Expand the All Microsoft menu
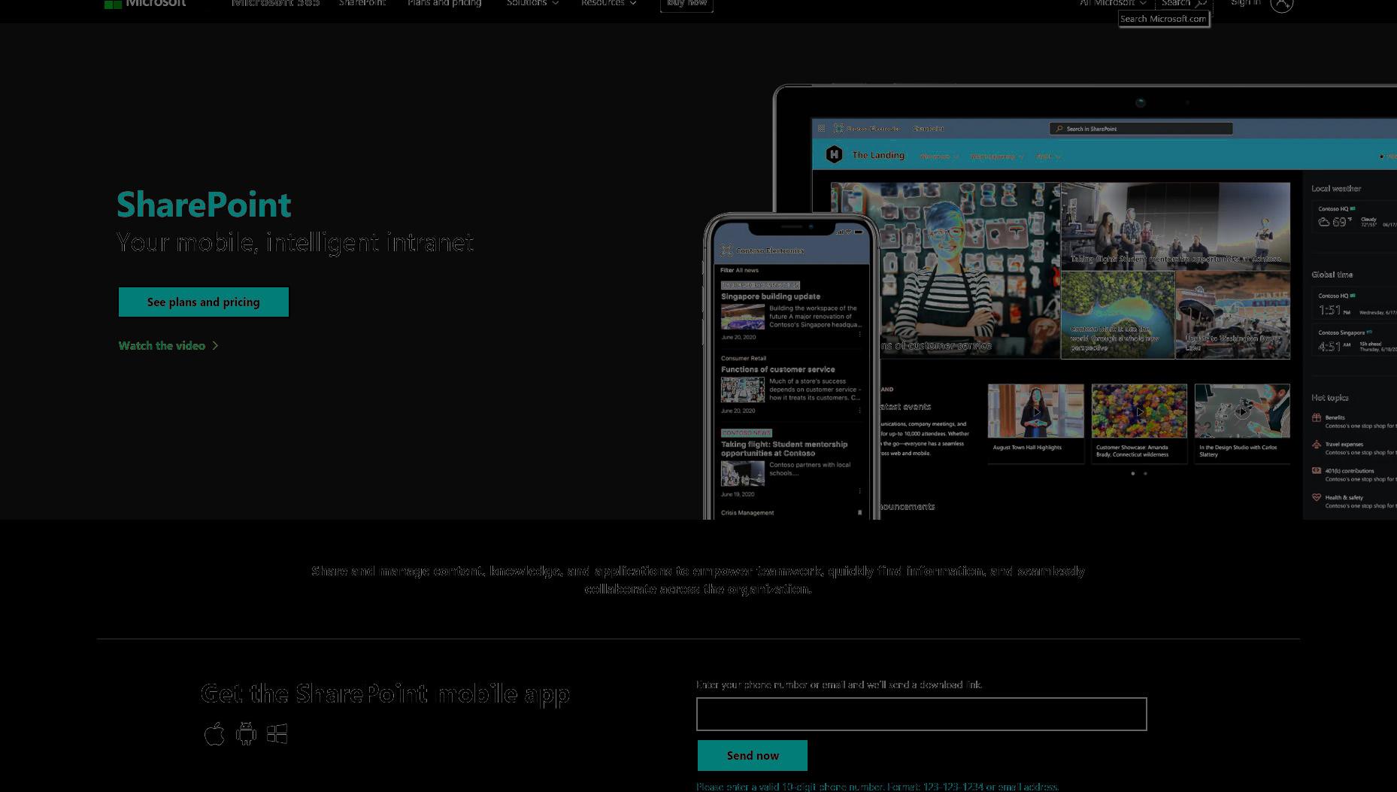 (x=1113, y=3)
